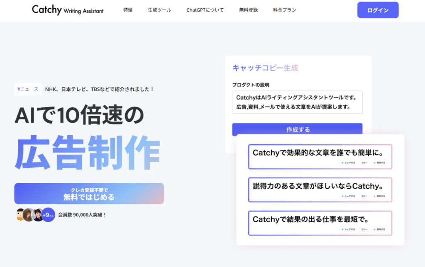Click the 'Catchyで結果の出る仕事を最短で。' text
The width and height of the screenshot is (425, 267).
pyautogui.click(x=310, y=219)
